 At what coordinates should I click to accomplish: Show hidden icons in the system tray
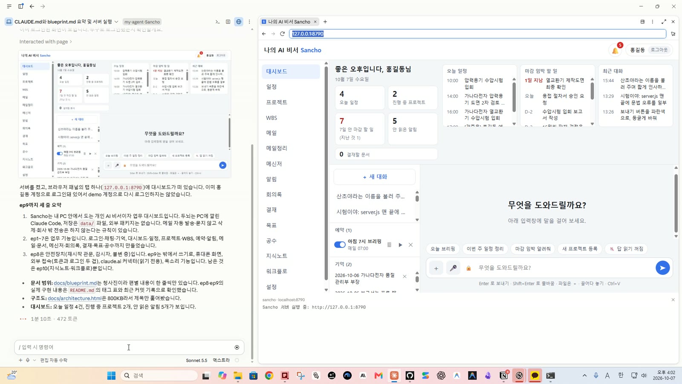584,375
